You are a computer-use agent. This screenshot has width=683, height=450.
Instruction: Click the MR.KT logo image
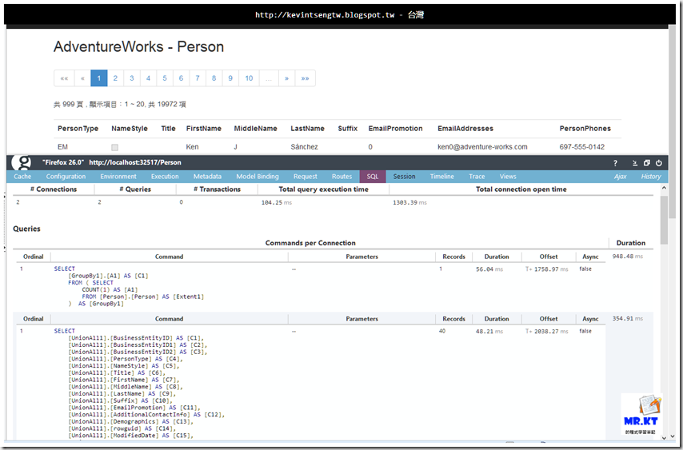click(641, 415)
